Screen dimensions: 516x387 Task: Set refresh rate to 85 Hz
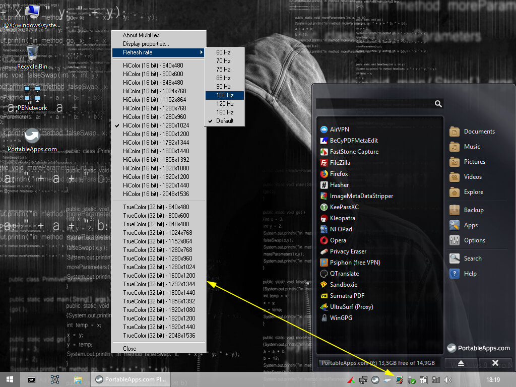(225, 78)
